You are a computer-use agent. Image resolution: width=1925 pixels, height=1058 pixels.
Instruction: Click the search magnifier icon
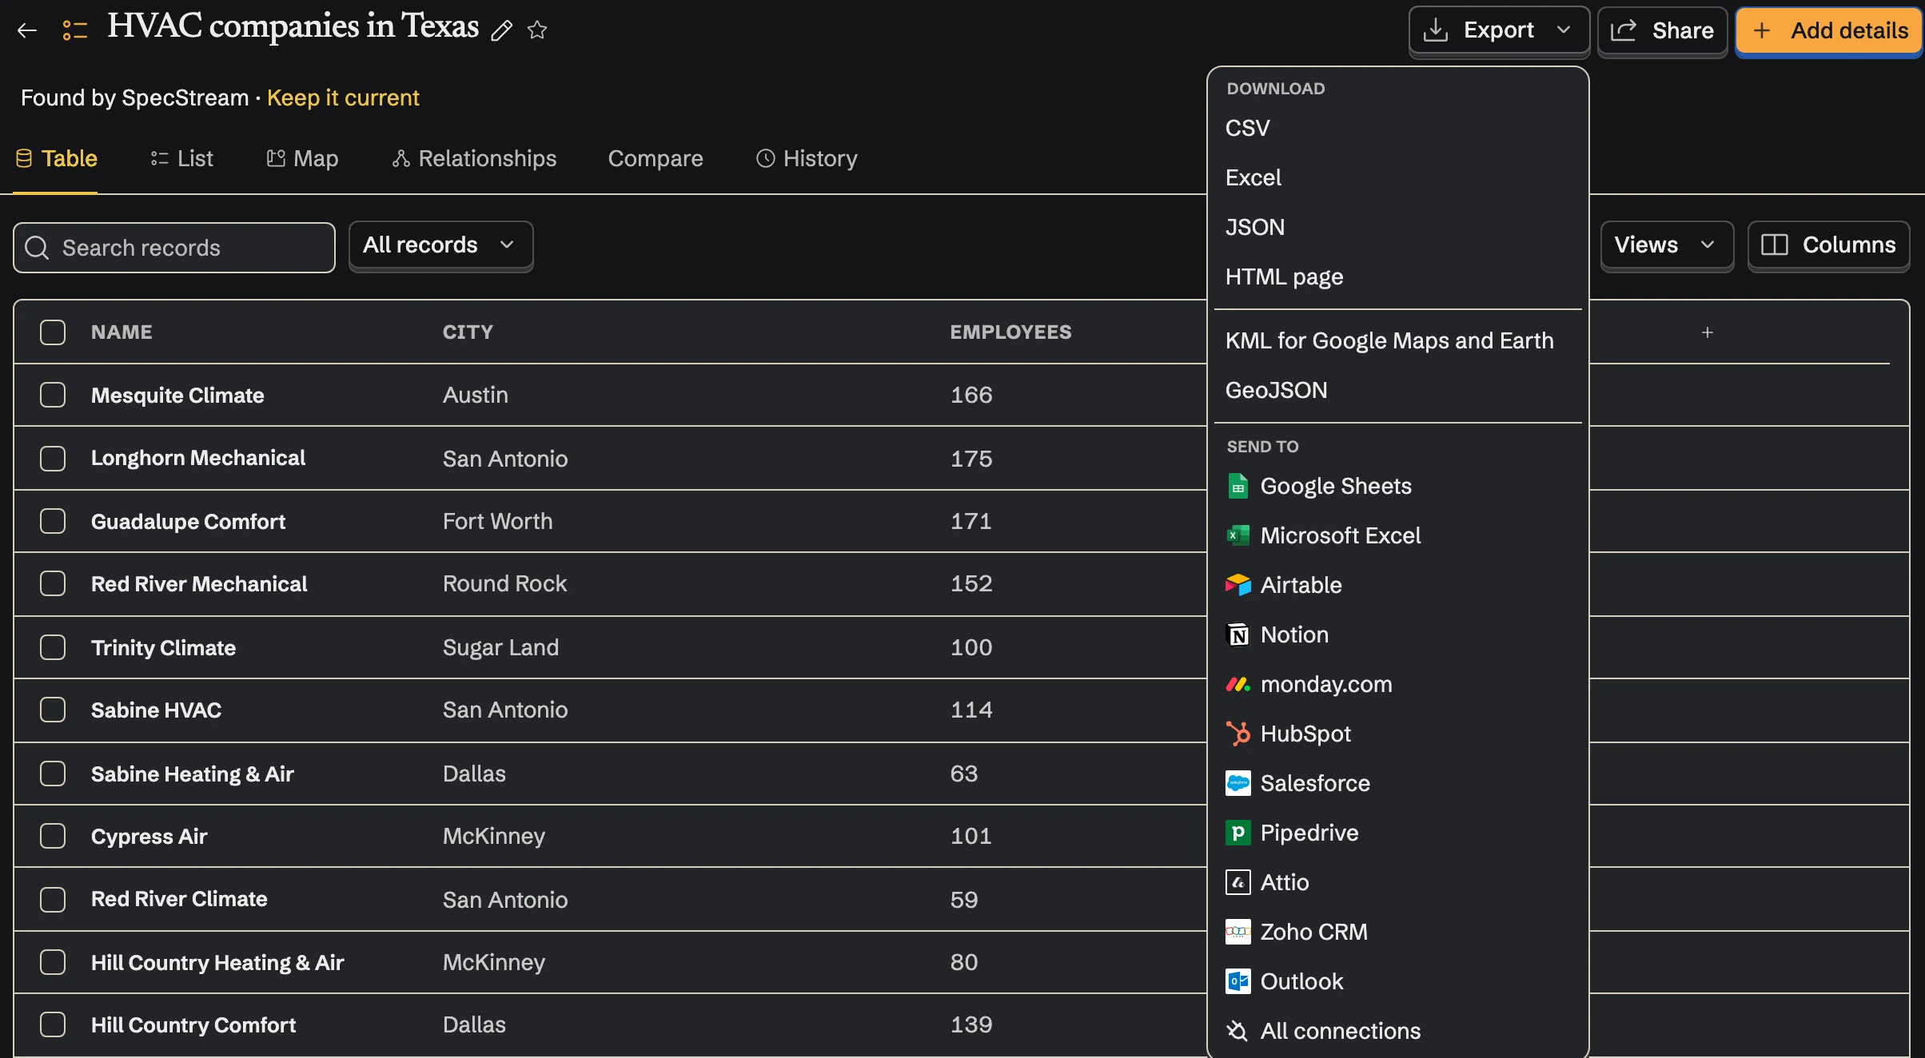pos(37,248)
